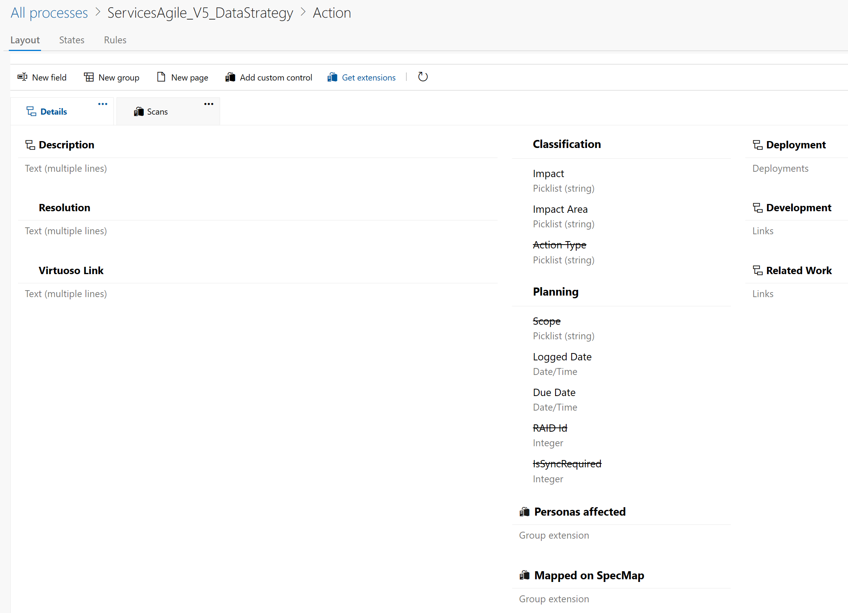Click the Deployment group icon
Screen dimensions: 848x613
[x=758, y=145]
